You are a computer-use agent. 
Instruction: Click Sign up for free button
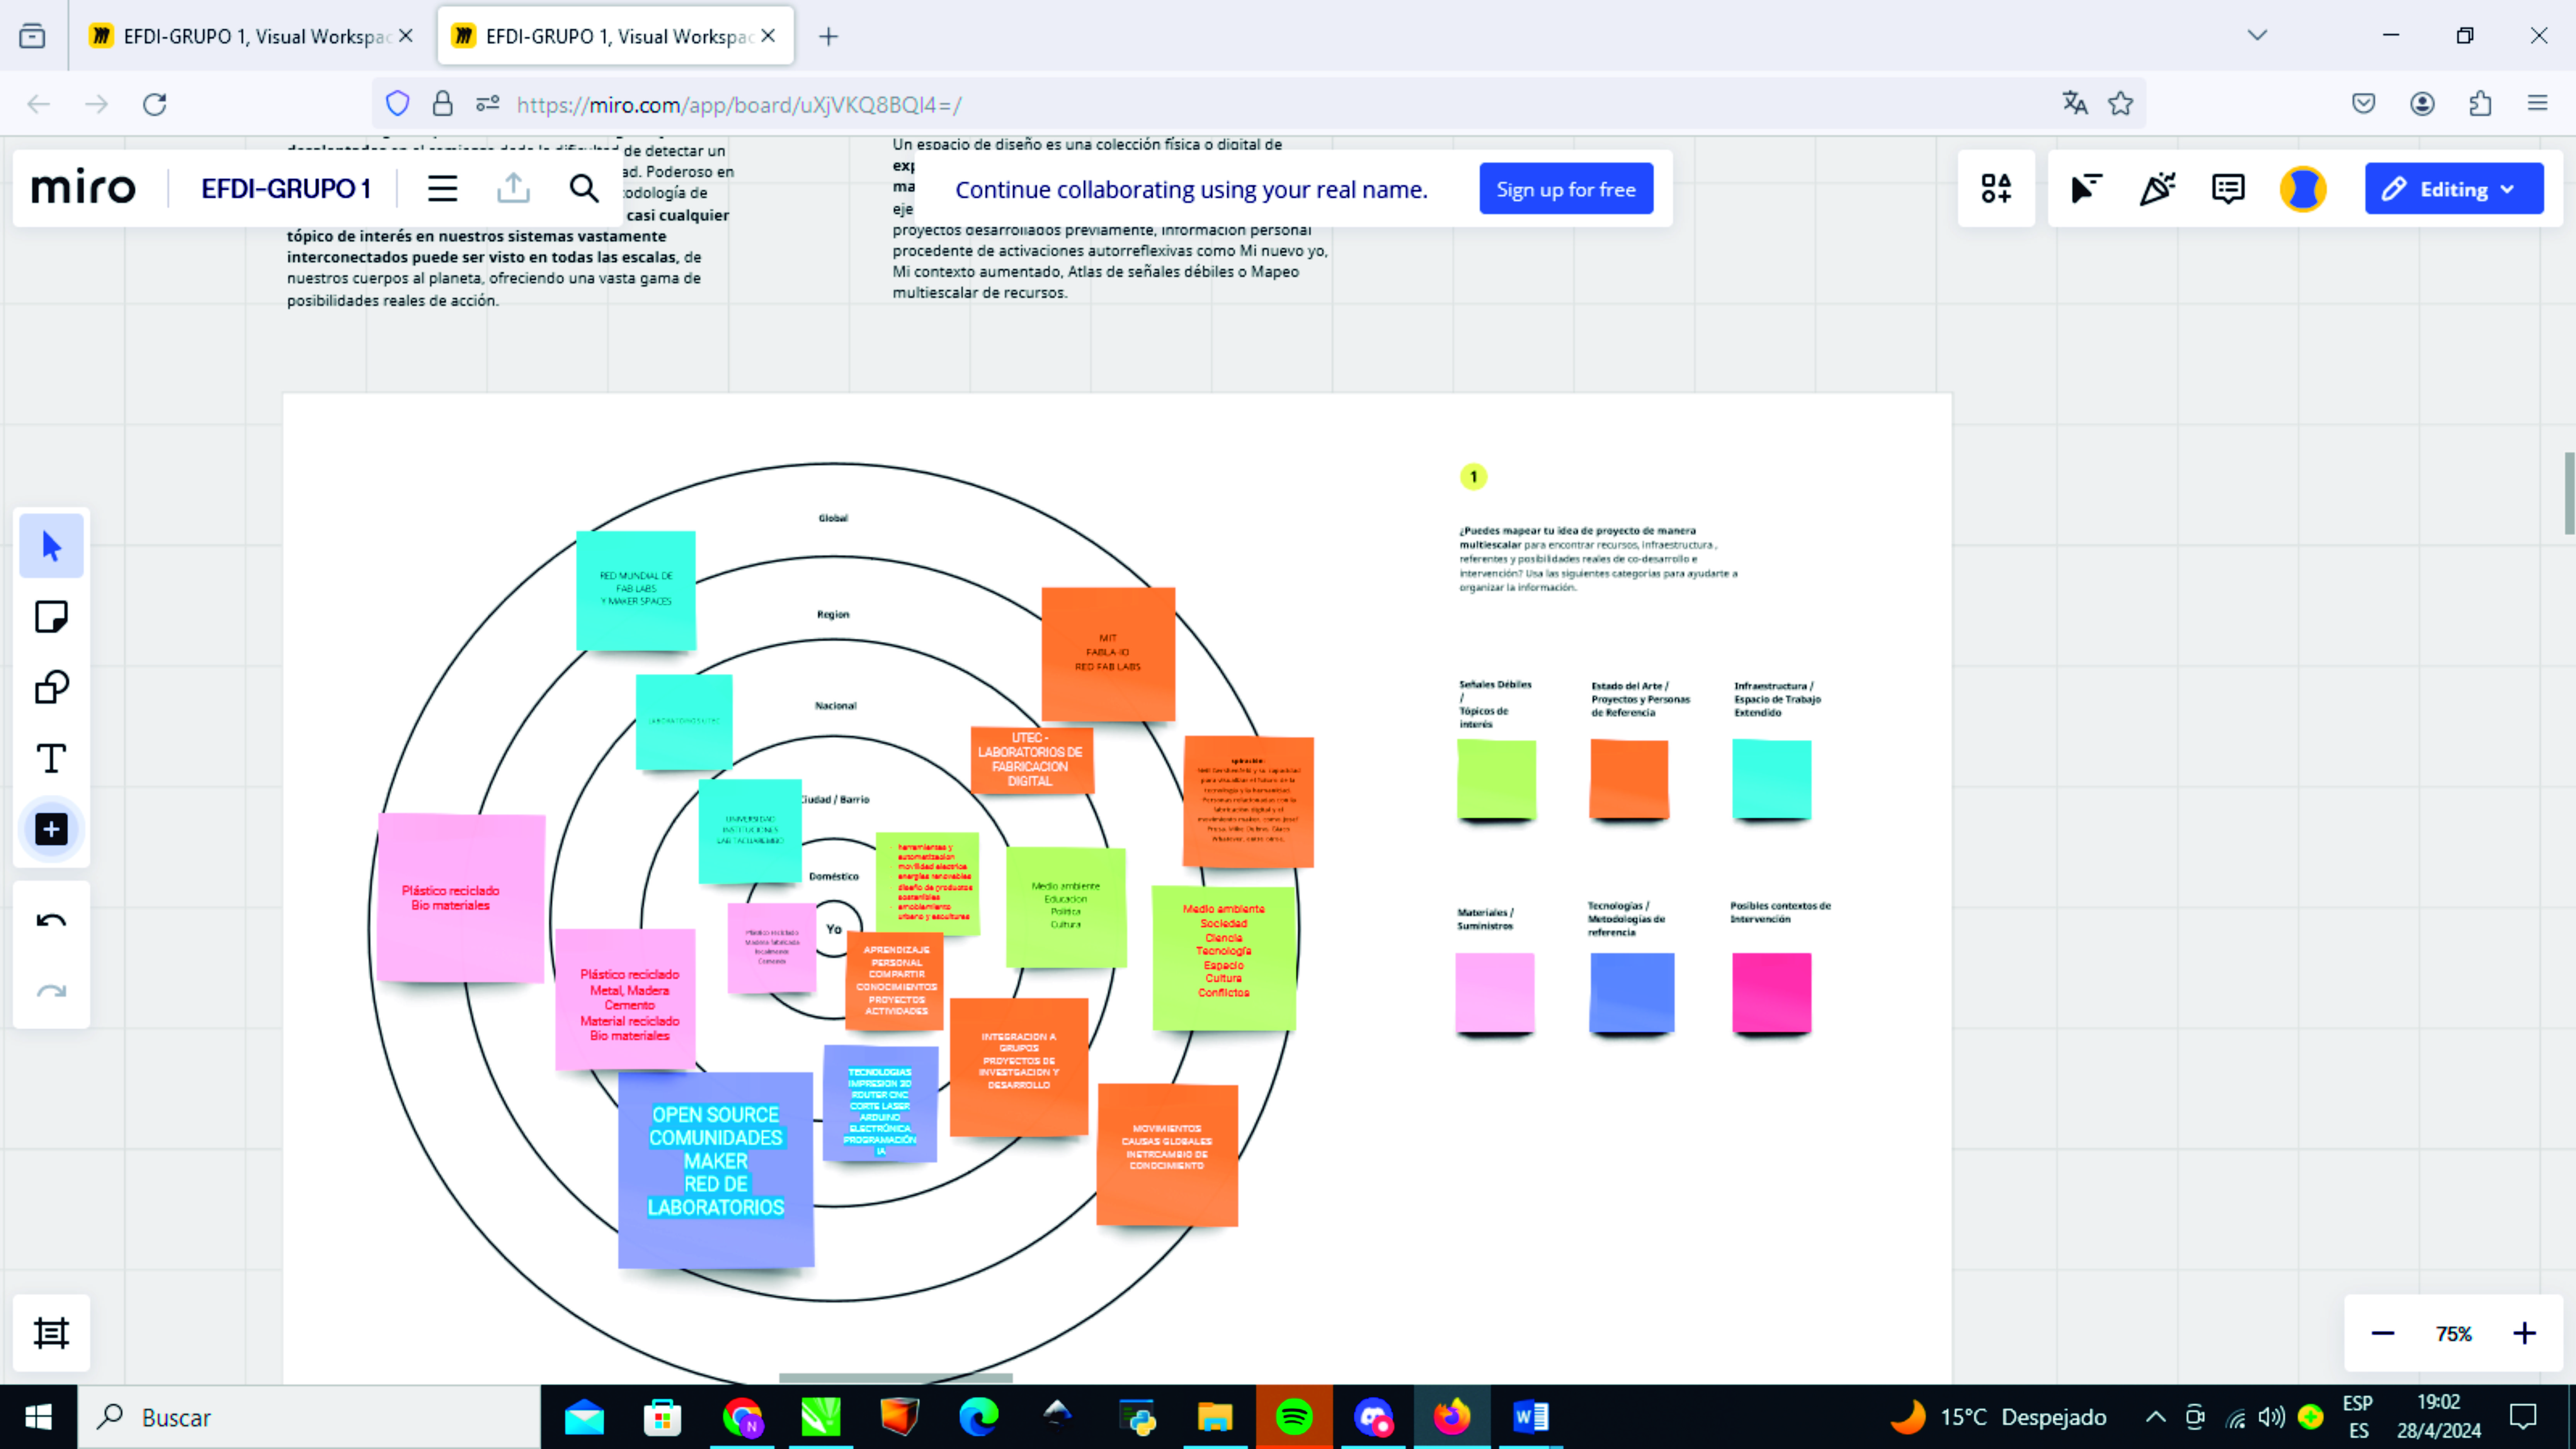tap(1566, 189)
